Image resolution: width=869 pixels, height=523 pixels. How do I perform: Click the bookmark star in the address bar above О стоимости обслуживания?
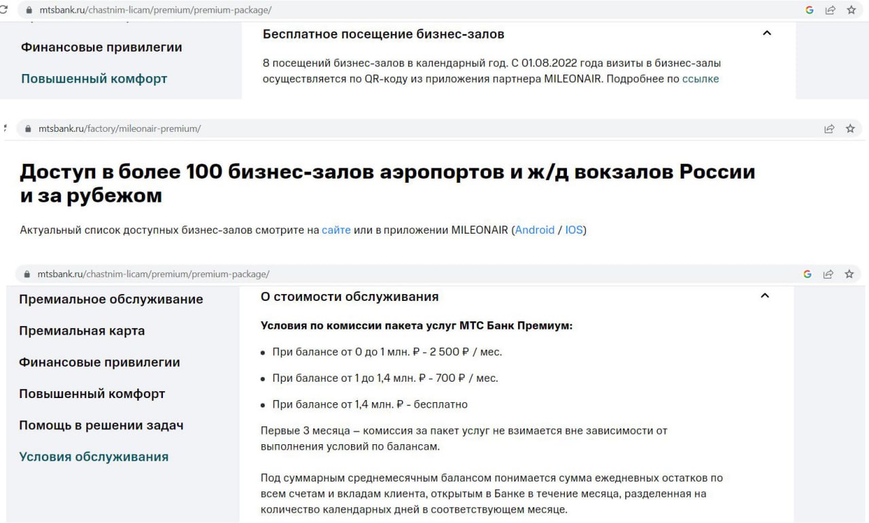click(x=849, y=274)
